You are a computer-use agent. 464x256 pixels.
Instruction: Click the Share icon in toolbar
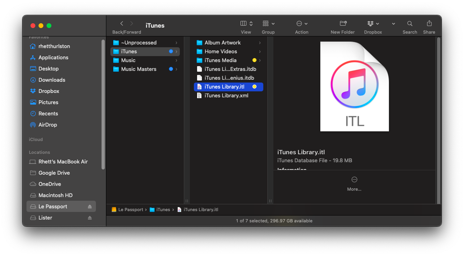point(429,23)
